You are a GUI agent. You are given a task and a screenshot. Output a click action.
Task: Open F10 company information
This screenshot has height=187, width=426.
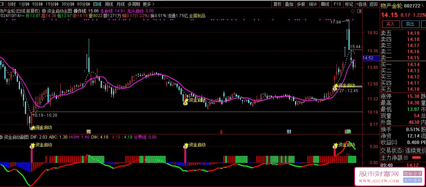(337, 4)
